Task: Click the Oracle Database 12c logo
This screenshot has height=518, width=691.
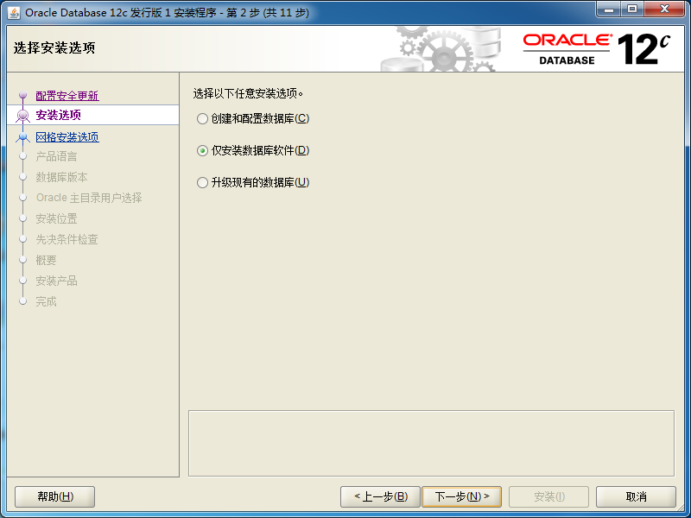Action: click(597, 49)
